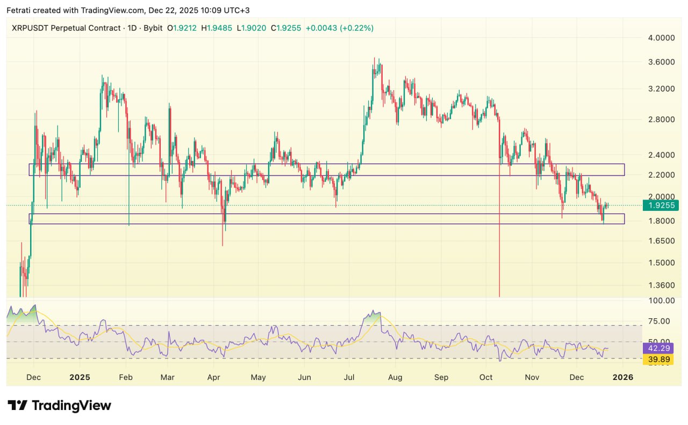Viewport: 688px width, 425px height.
Task: Click the XRPUSDT Perpetual Contract symbol title
Action: (67, 28)
